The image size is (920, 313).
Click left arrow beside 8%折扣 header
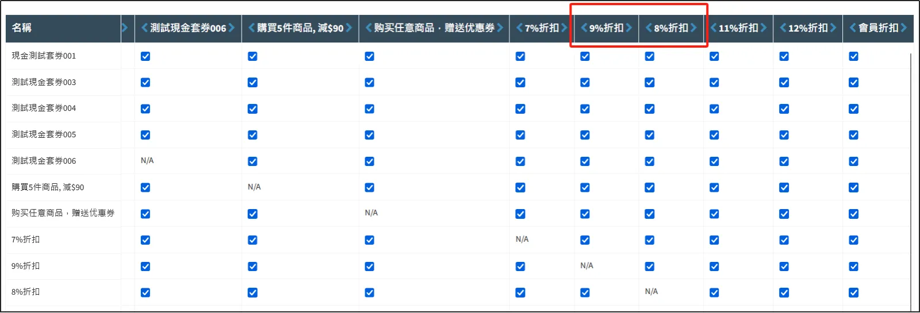(649, 28)
